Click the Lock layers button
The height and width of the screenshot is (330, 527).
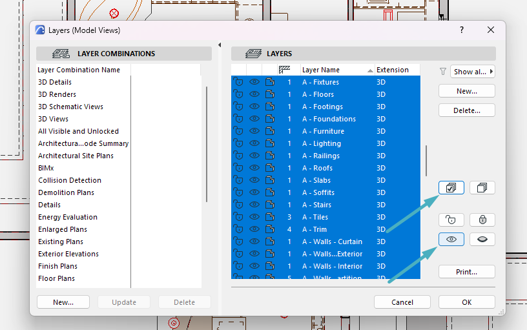(x=482, y=220)
